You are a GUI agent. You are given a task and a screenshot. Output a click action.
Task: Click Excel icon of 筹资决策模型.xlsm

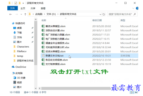click(x=43, y=26)
